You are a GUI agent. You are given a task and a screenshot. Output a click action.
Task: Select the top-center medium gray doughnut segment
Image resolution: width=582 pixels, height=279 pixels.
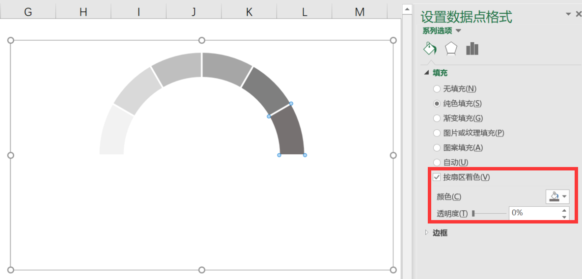tap(225, 67)
